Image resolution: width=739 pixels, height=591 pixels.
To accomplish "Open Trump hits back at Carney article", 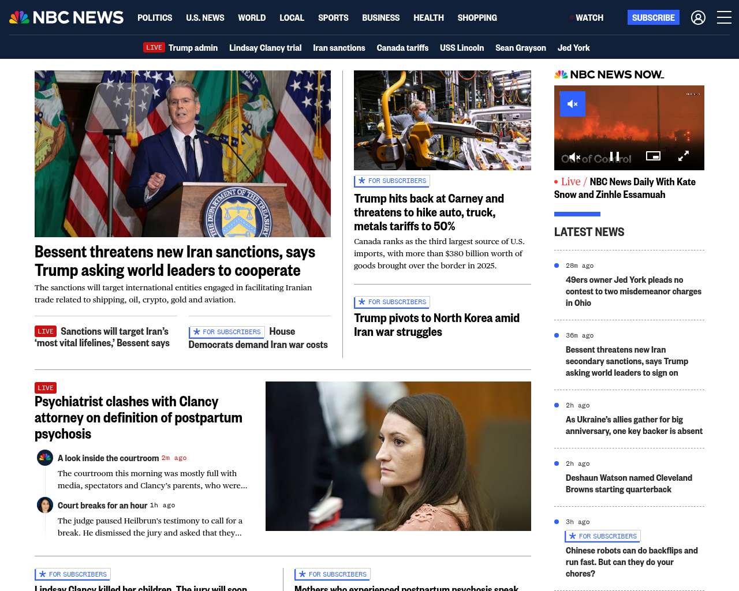I will 429,212.
